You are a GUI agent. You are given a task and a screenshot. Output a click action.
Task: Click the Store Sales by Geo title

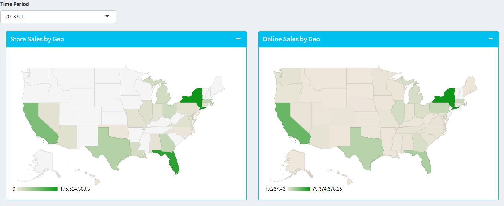(x=37, y=39)
